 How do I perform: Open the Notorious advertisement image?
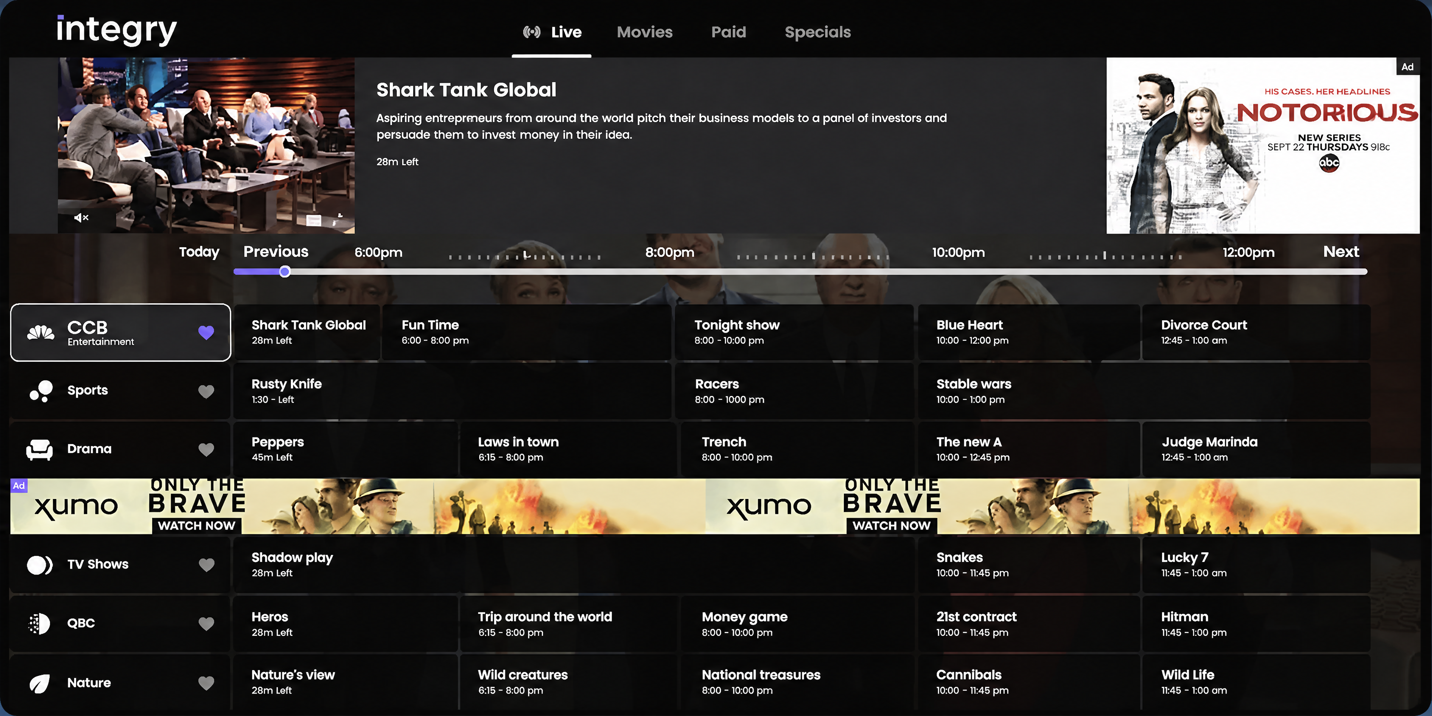1263,146
